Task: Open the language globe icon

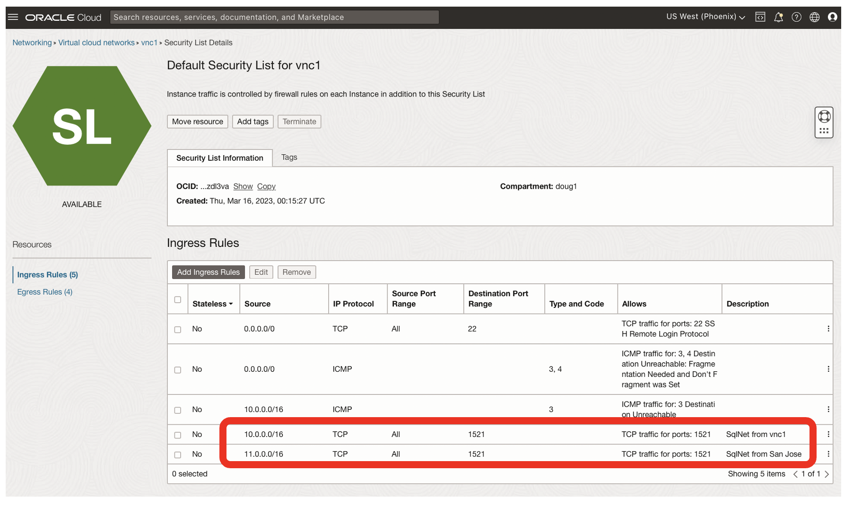Action: point(814,17)
